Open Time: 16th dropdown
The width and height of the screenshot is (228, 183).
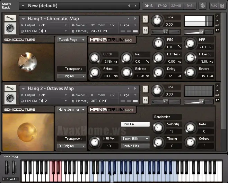coord(135,139)
